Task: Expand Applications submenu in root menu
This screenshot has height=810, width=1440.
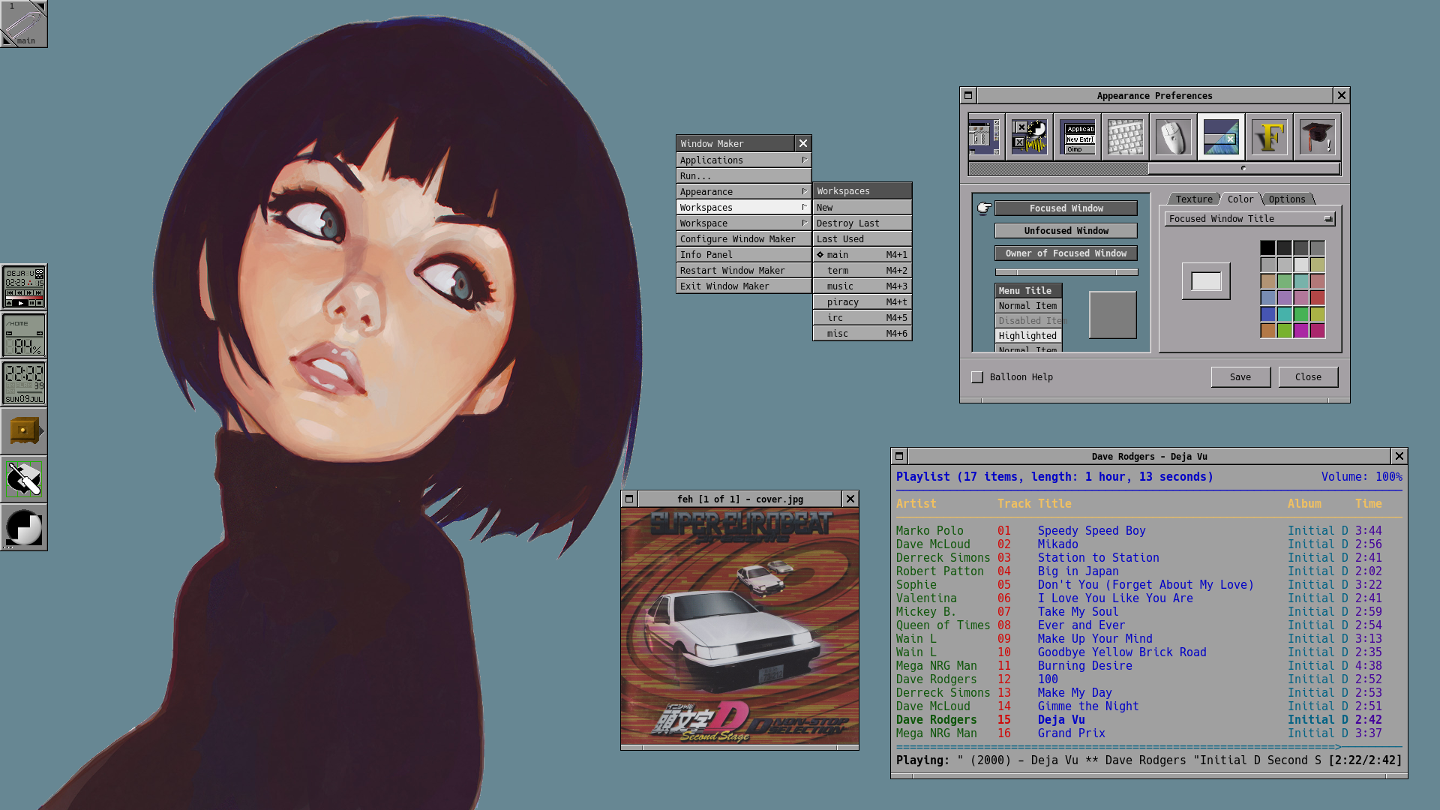Action: [742, 160]
